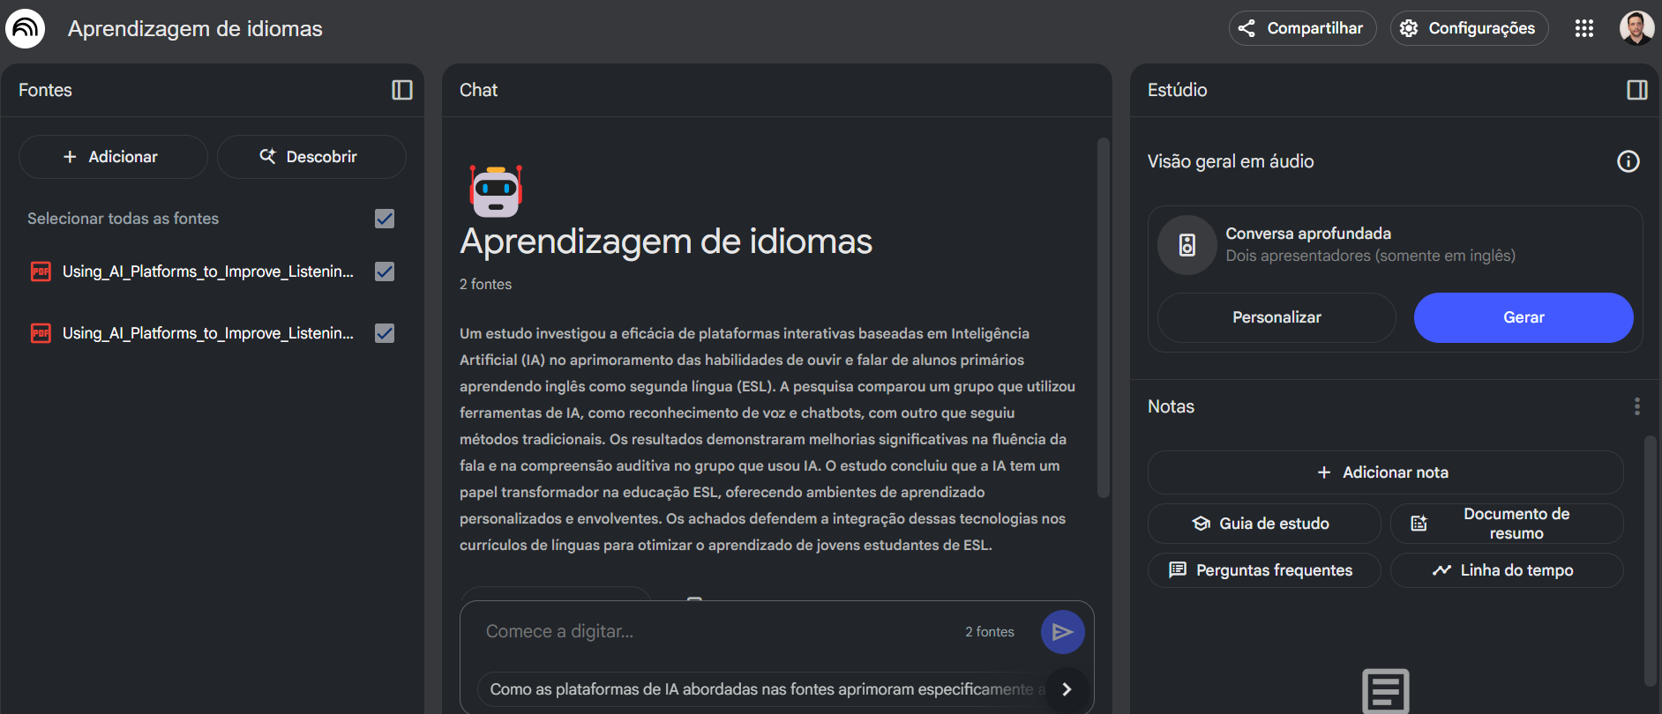Click the NotebookLM logo icon

coord(25,28)
